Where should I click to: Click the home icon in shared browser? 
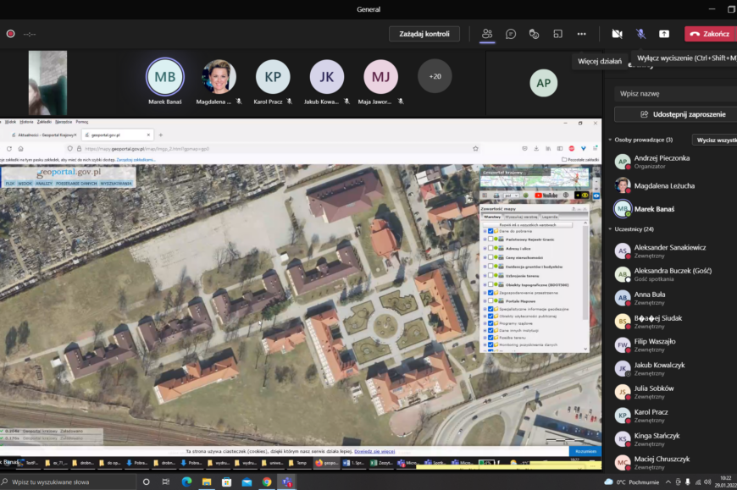[x=20, y=148]
